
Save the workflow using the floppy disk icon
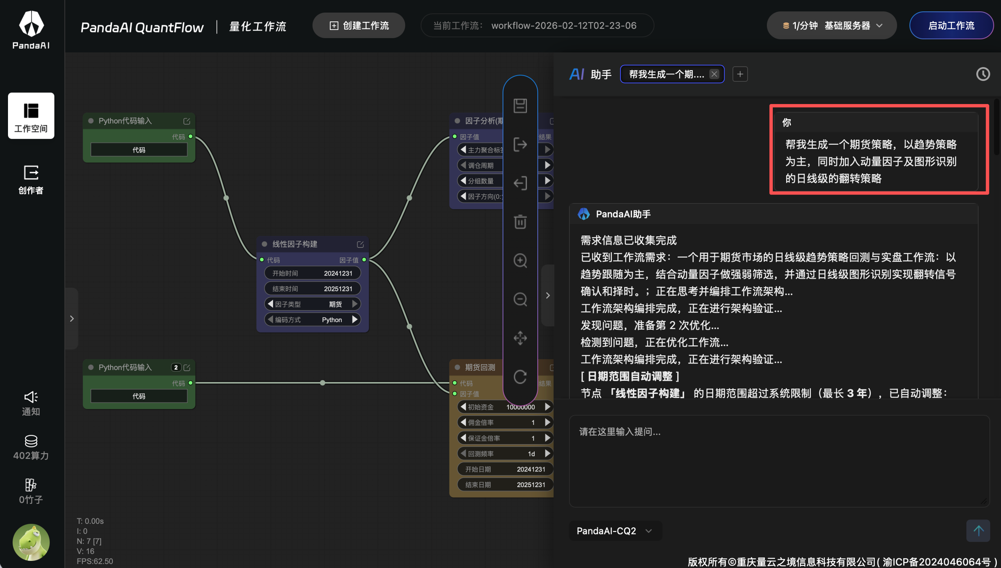click(520, 106)
